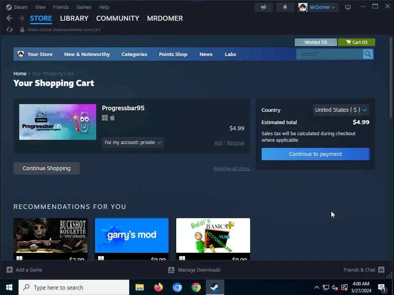
Task: Focus the store search field
Action: click(x=330, y=54)
